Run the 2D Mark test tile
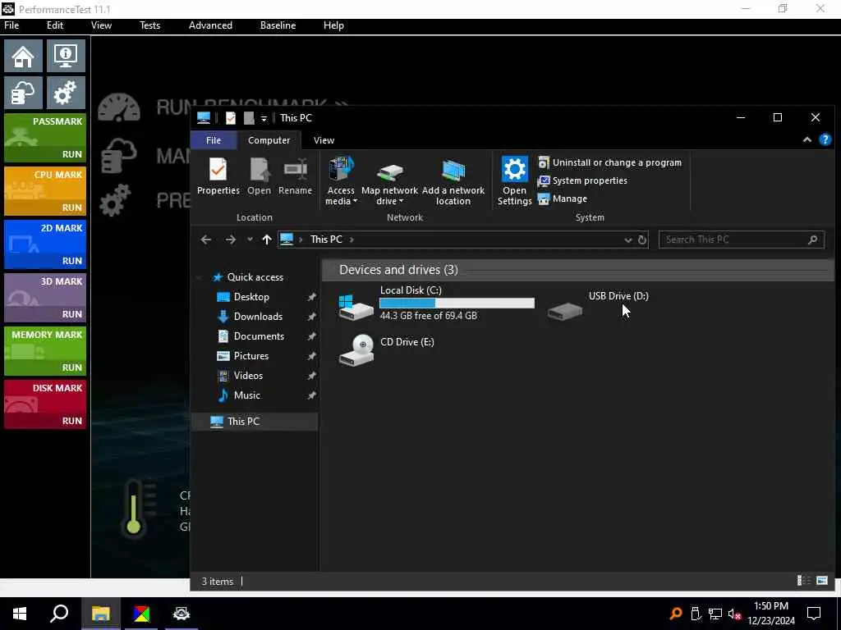 (45, 244)
